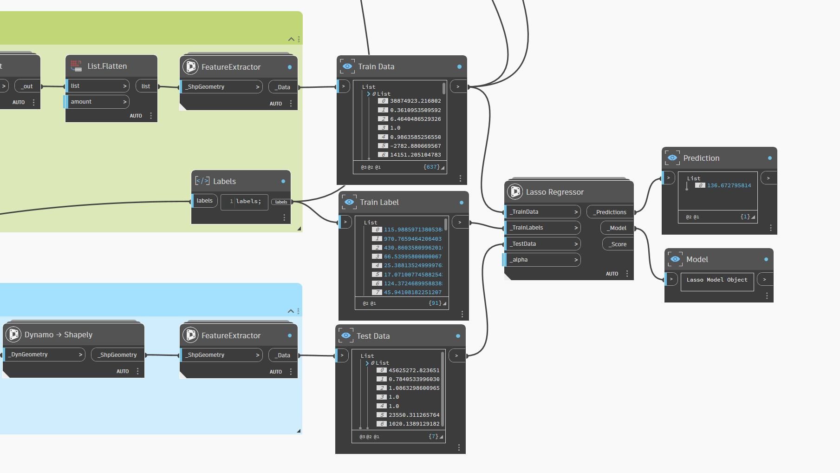Open List.Flatten node options menu dots

click(151, 116)
